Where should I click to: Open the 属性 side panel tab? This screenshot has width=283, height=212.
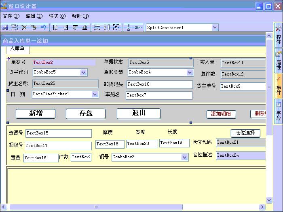pos(279,61)
